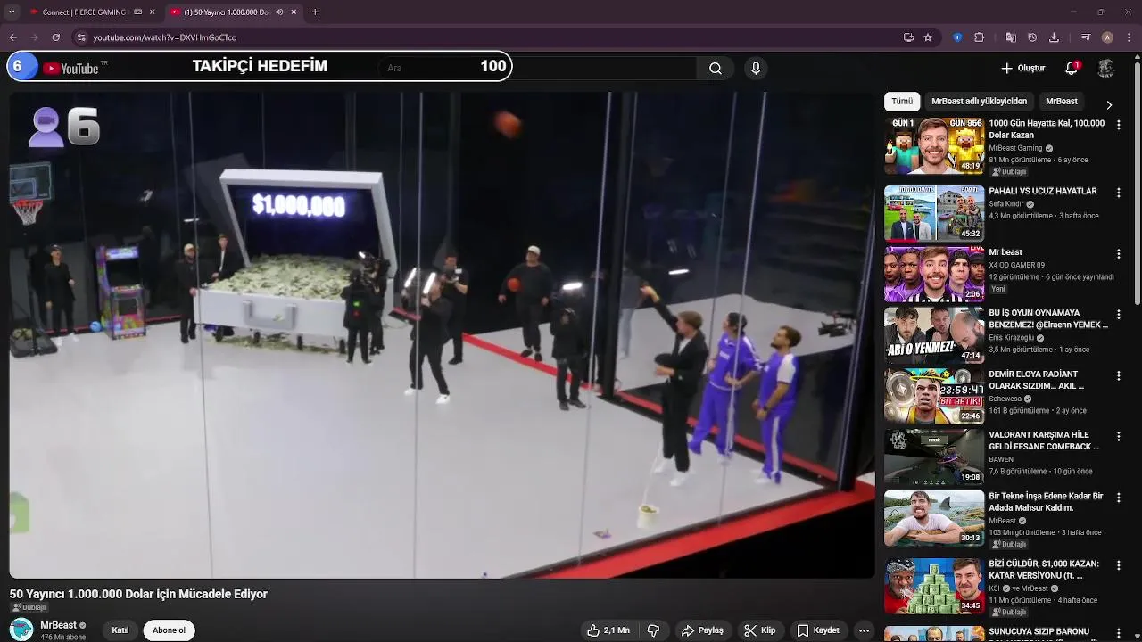Open options for 'VALORANT KARIŞMA HİLE' video
The image size is (1142, 642).
(1118, 437)
